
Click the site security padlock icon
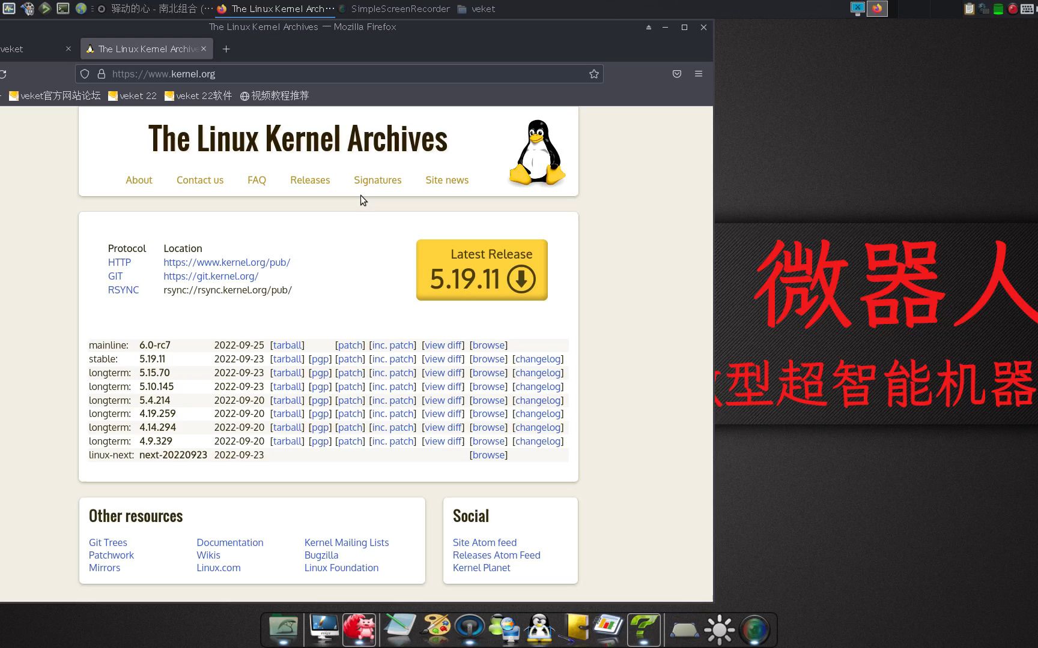coord(102,74)
